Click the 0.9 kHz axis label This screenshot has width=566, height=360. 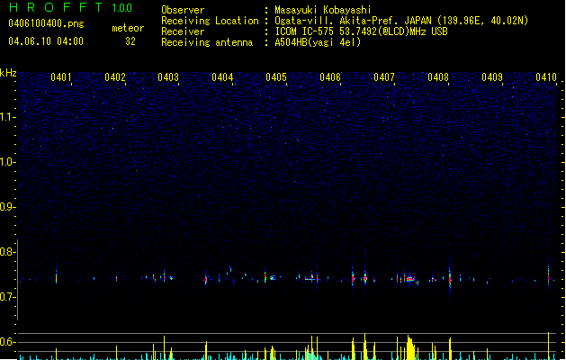pyautogui.click(x=8, y=207)
